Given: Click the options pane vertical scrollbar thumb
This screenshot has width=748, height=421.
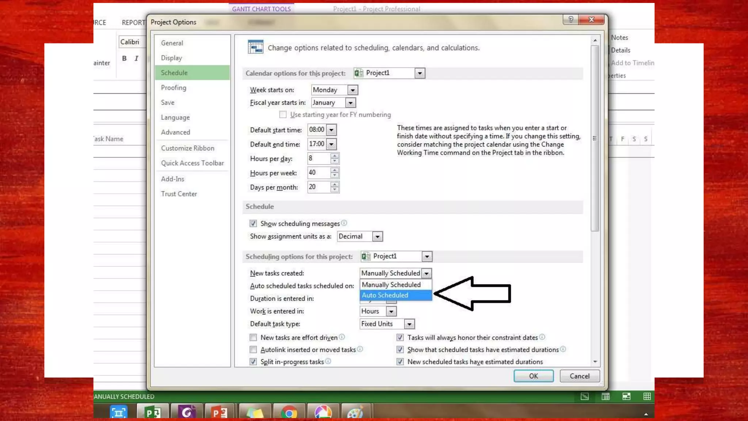Looking at the screenshot, I should (595, 139).
